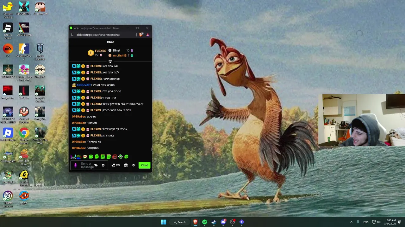Open channel points infinity balance
The height and width of the screenshot is (227, 405).
116,165
